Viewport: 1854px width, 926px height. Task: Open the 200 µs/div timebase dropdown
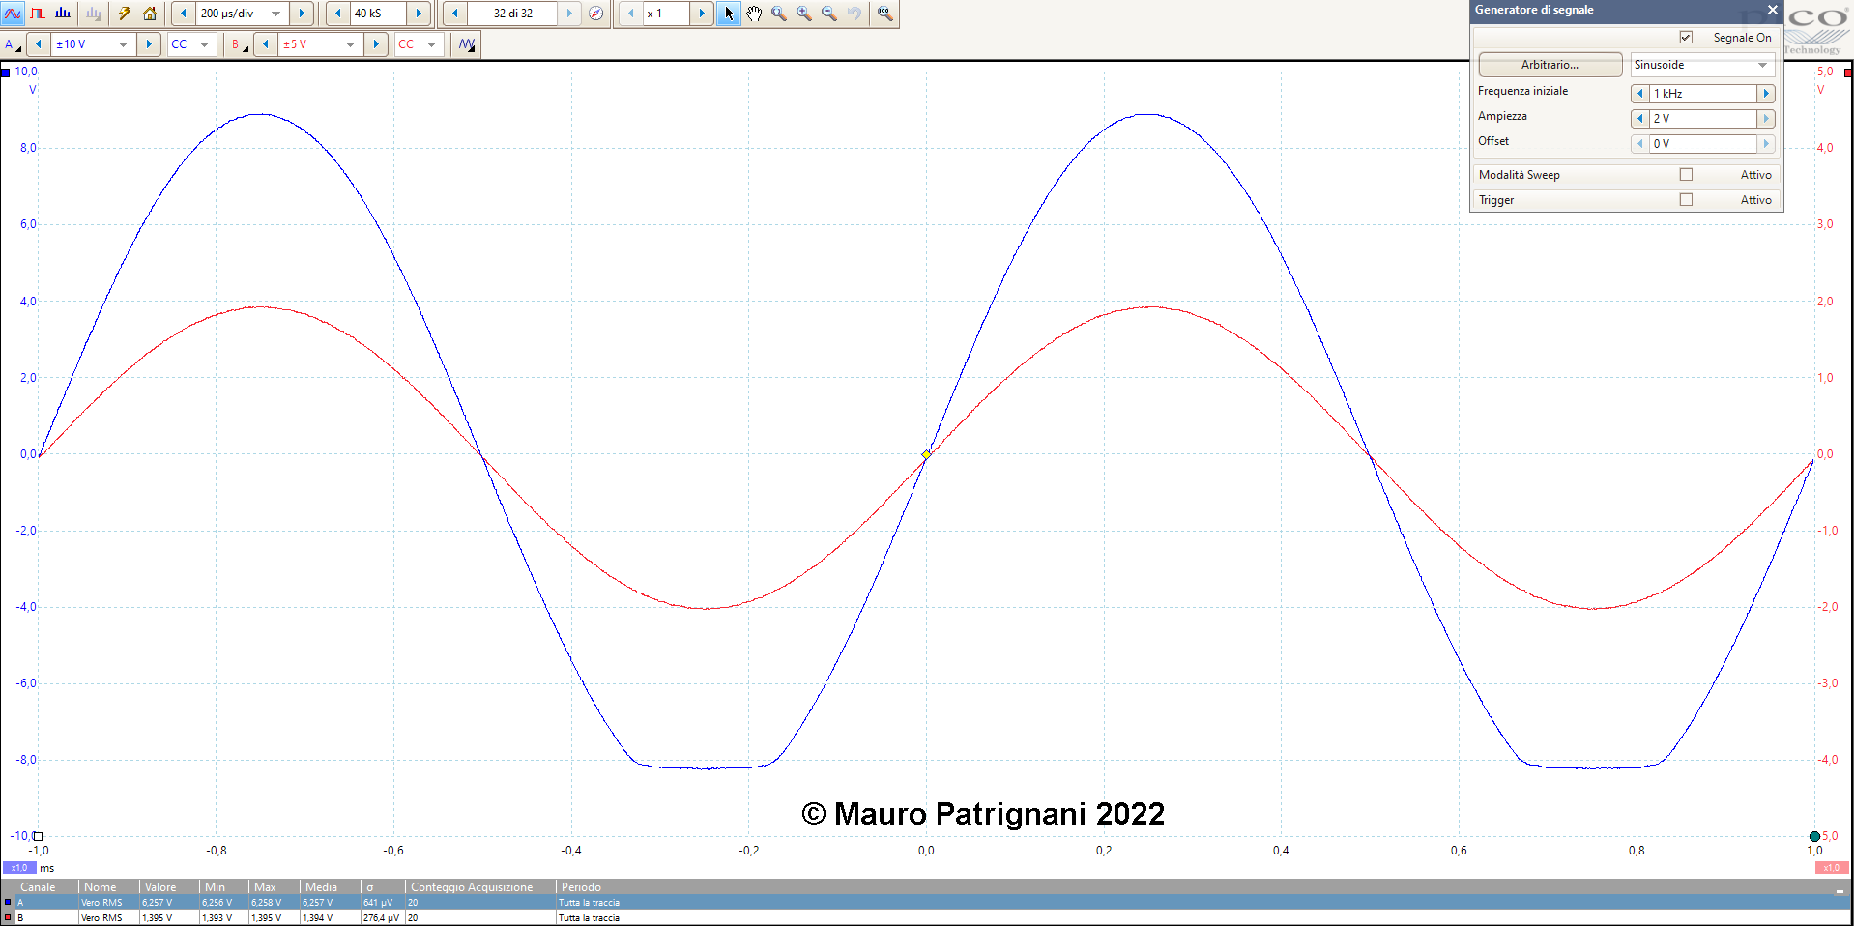(x=275, y=14)
